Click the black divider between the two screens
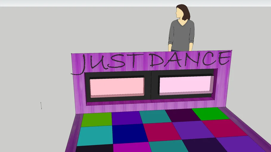This screenshot has width=271, height=152. tap(151, 86)
